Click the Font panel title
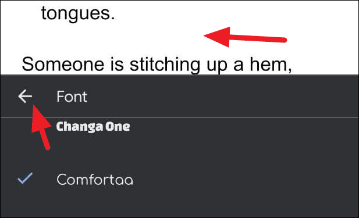Image resolution: width=359 pixels, height=218 pixels. point(72,97)
